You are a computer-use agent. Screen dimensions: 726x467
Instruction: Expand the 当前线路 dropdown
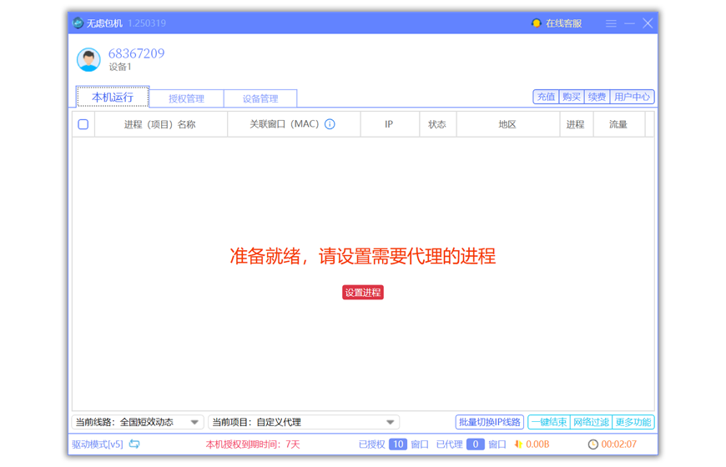(x=194, y=423)
